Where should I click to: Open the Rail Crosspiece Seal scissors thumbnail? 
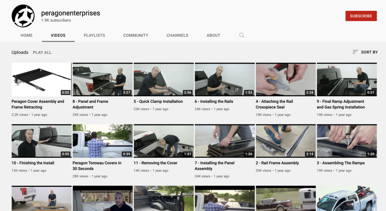tap(286, 79)
